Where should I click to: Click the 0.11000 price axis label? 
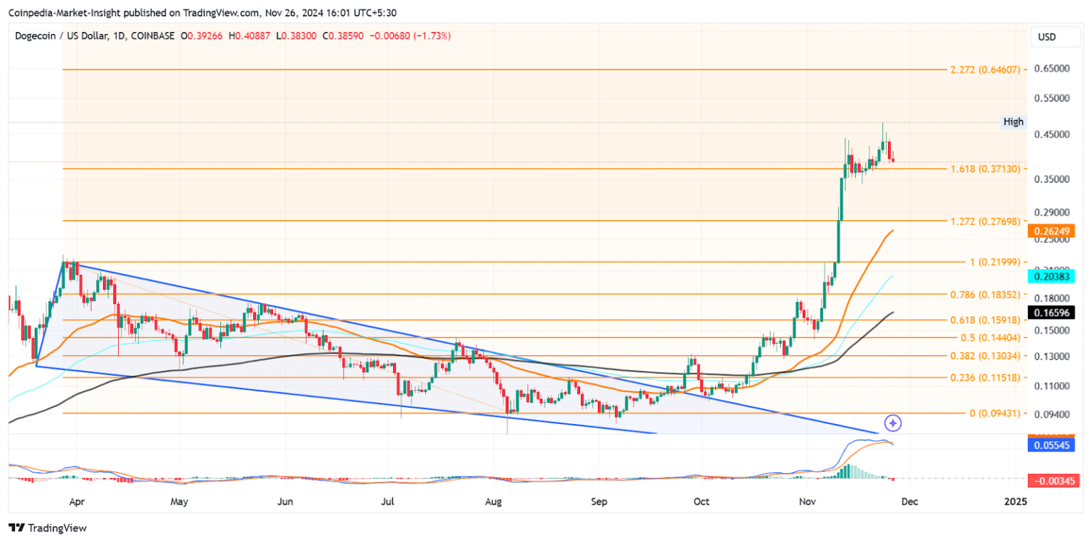point(1051,386)
